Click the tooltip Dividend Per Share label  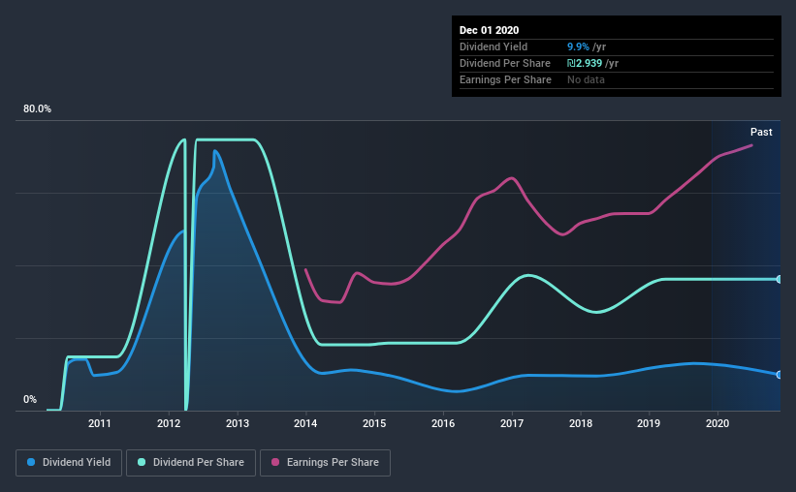click(x=504, y=63)
